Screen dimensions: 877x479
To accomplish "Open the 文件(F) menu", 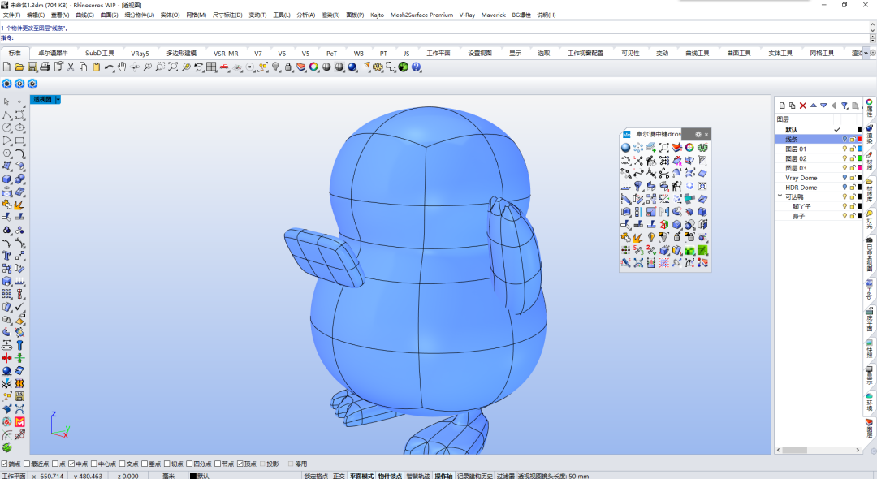I will pyautogui.click(x=11, y=15).
